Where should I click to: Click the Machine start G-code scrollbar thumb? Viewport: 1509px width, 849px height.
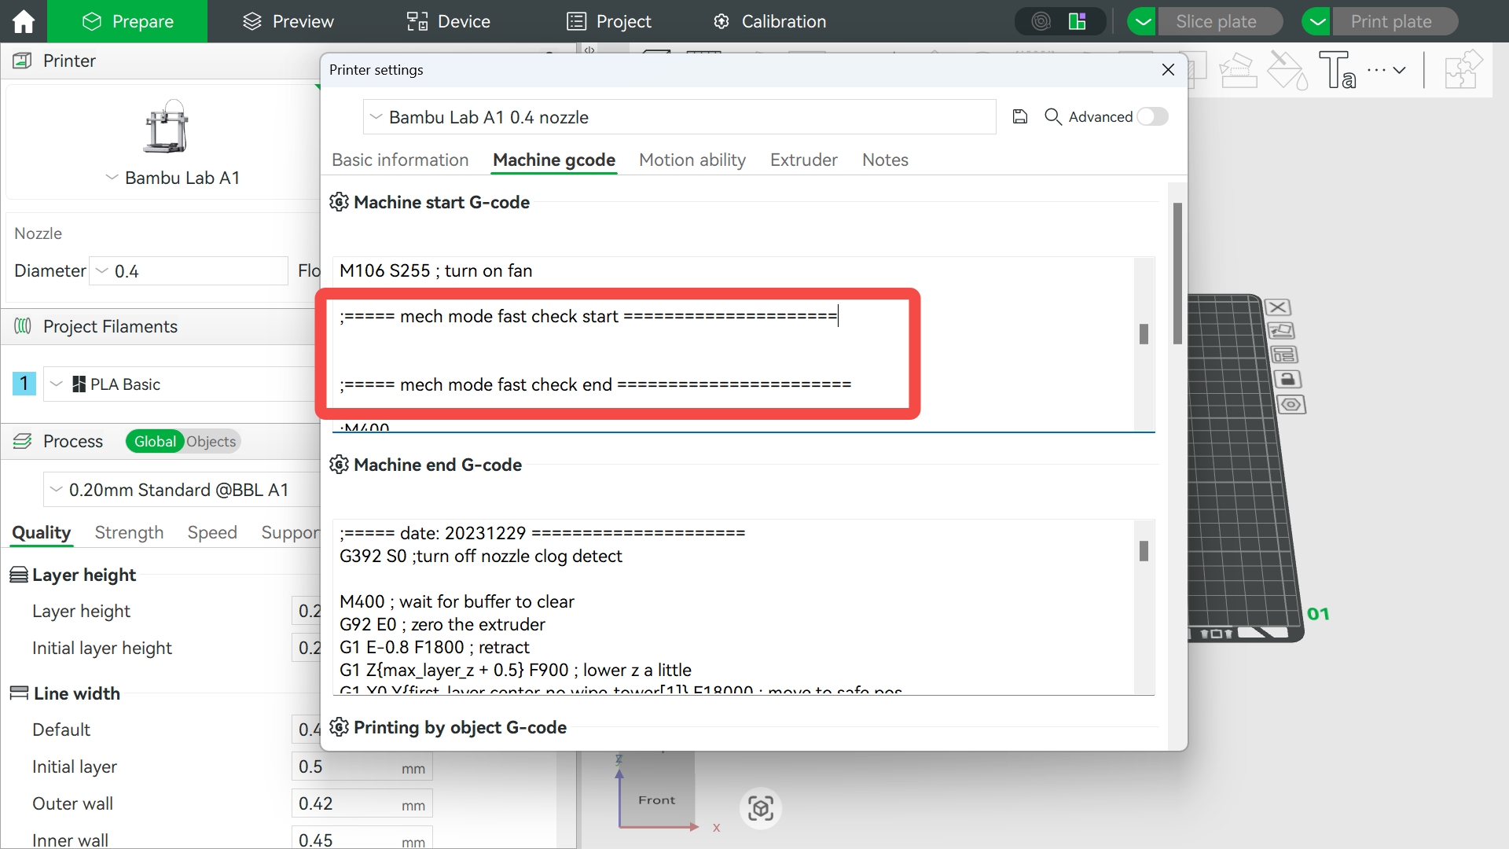point(1144,334)
